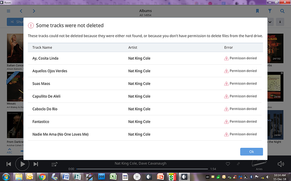291x181 pixels.
Task: Click the track progress seek bar
Action: pos(142,169)
